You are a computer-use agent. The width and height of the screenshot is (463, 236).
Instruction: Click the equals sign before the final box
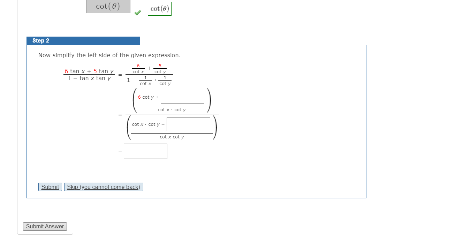(x=120, y=151)
